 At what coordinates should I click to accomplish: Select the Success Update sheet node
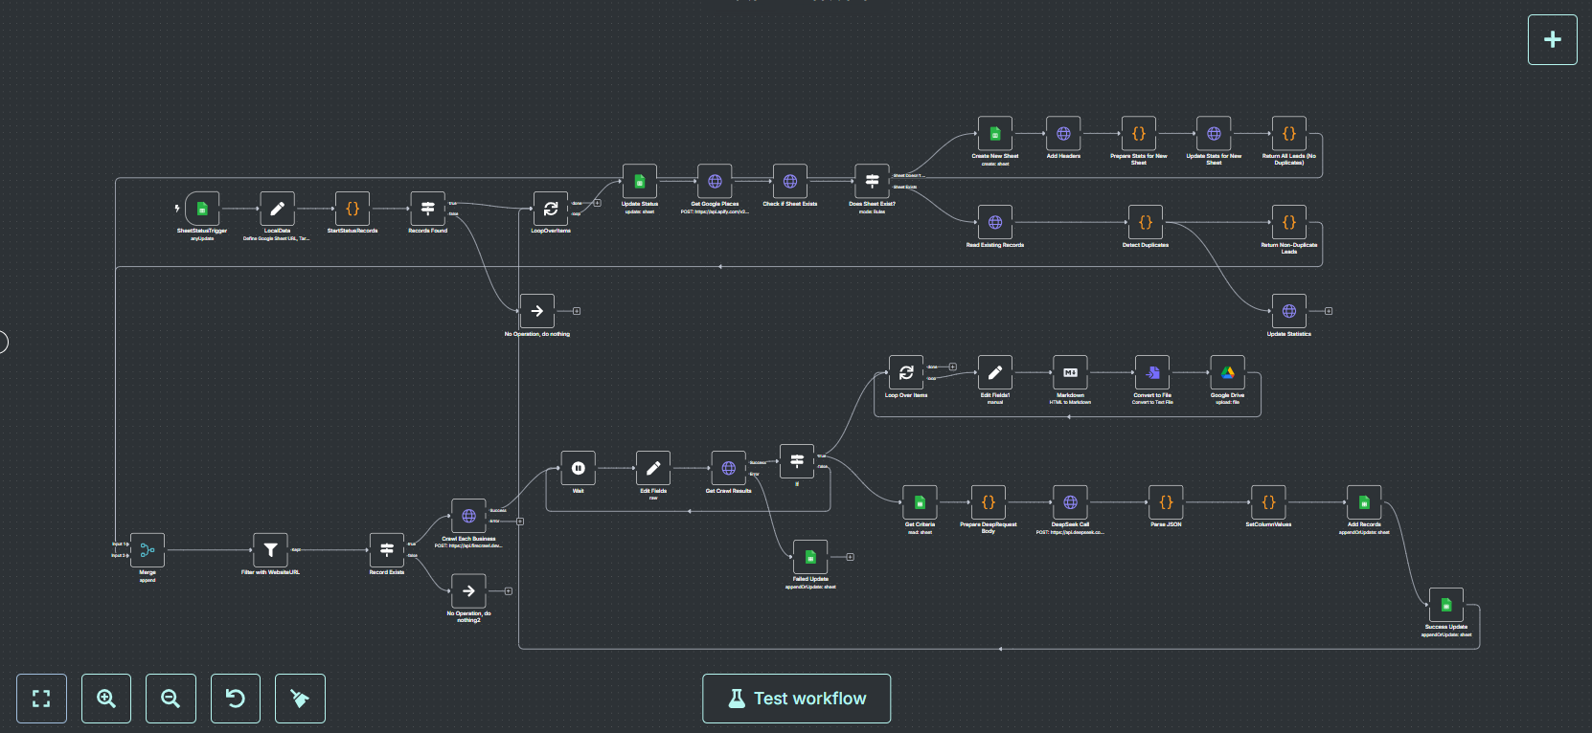[x=1446, y=605]
